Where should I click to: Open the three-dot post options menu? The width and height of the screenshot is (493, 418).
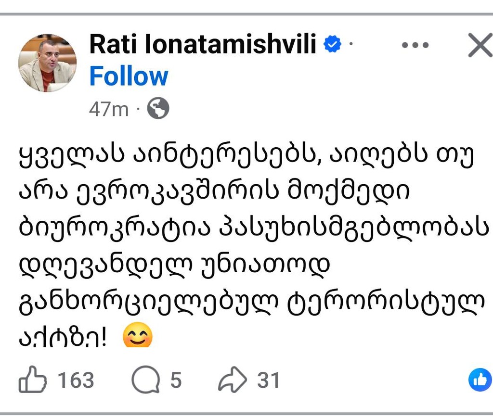tap(415, 45)
